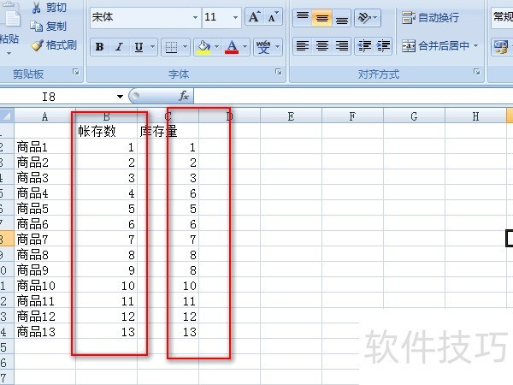Toggle middle vertical alignment
This screenshot has height=385, width=513.
[x=322, y=17]
